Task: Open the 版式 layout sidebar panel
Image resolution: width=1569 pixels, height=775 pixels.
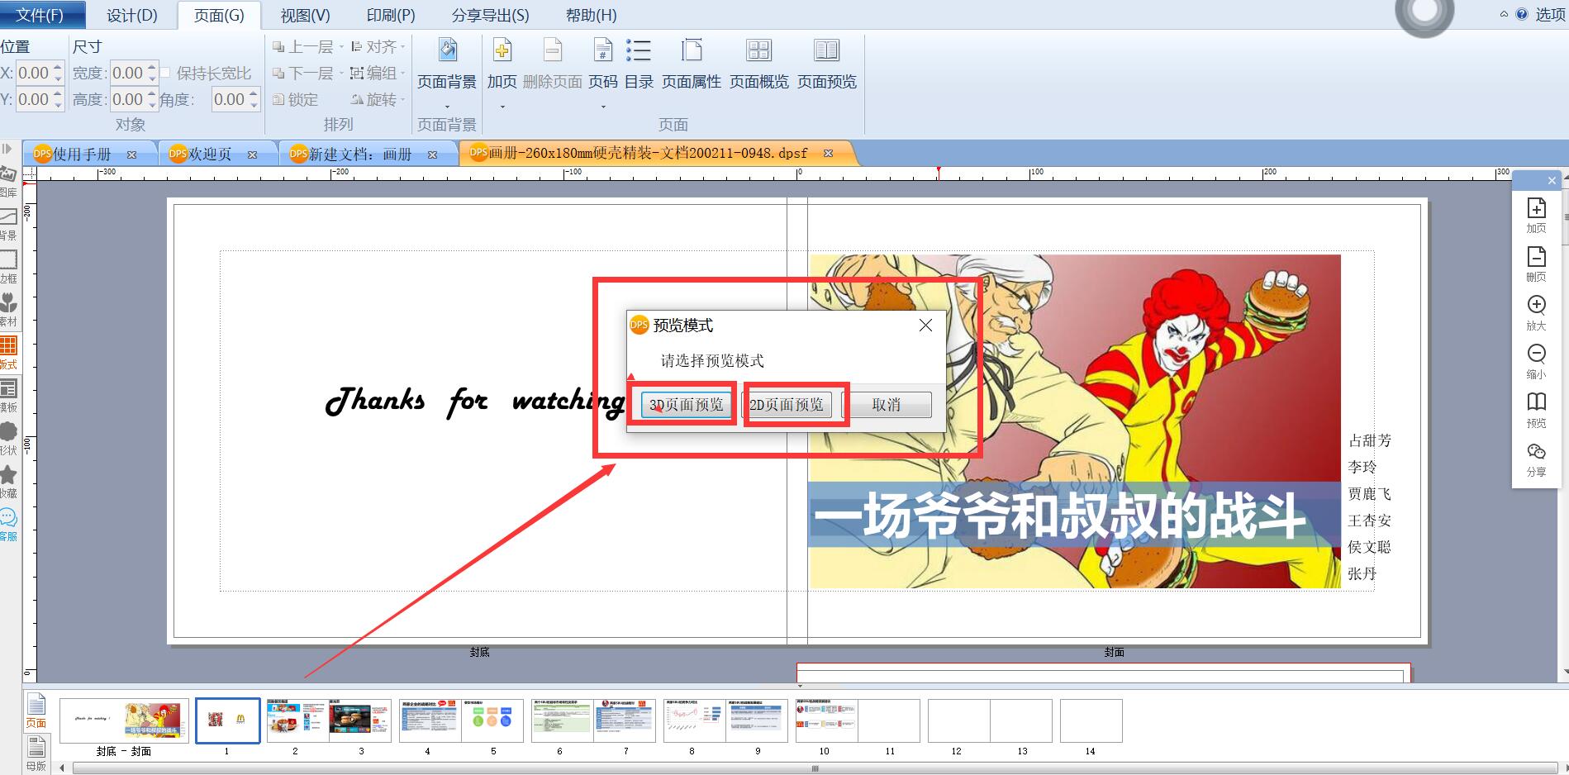Action: click(8, 352)
